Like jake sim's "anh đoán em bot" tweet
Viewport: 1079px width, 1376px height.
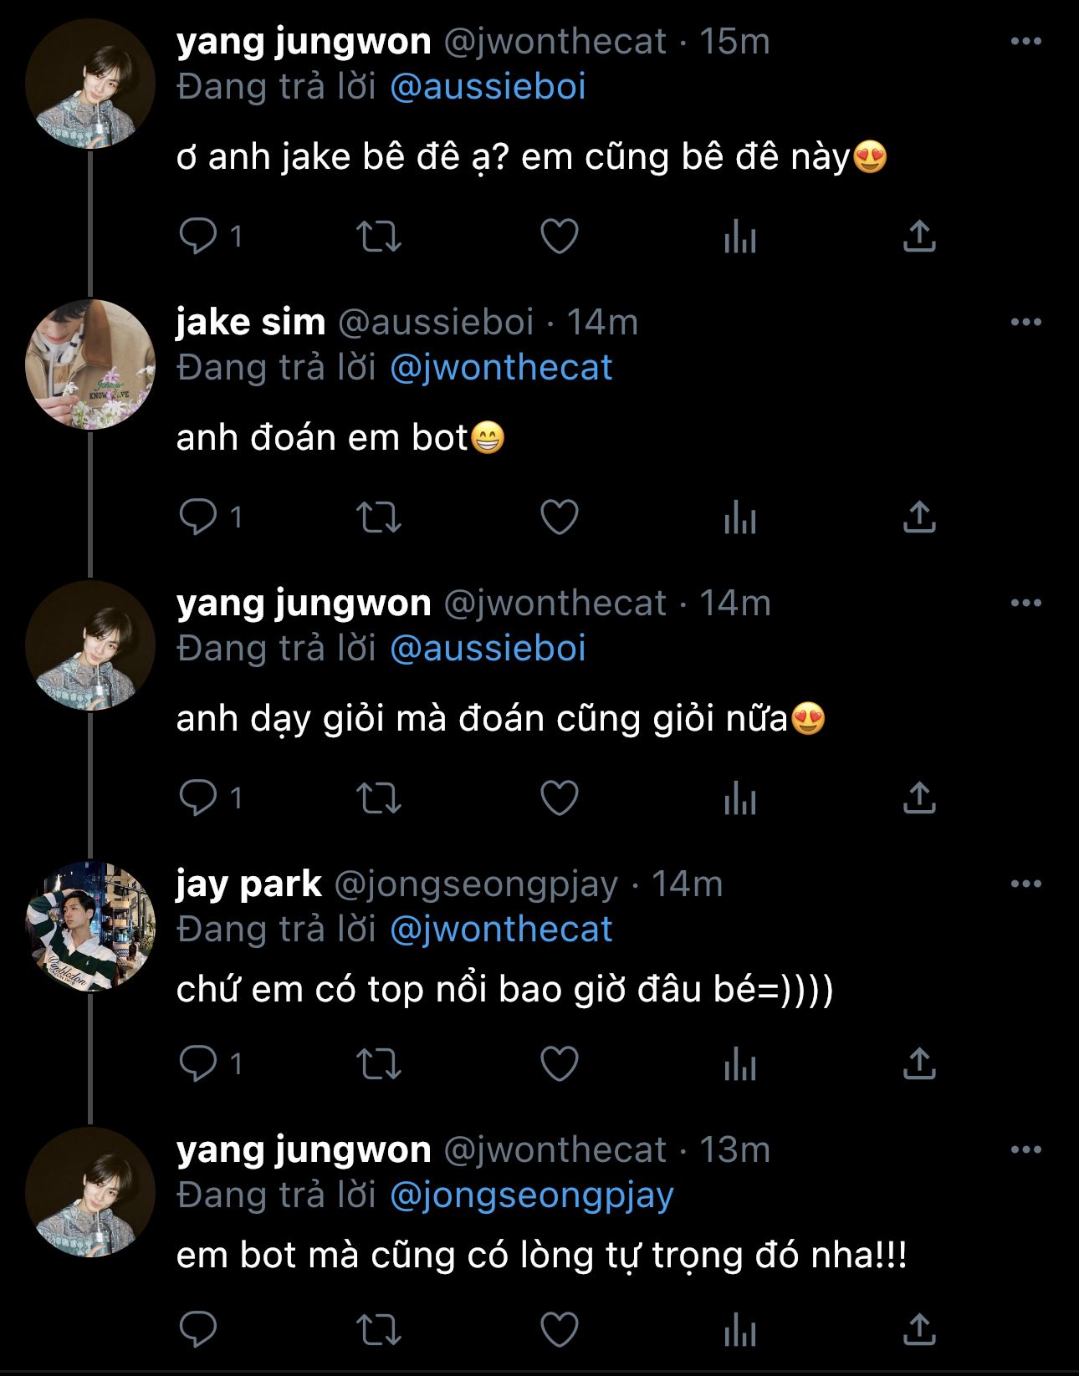(560, 517)
